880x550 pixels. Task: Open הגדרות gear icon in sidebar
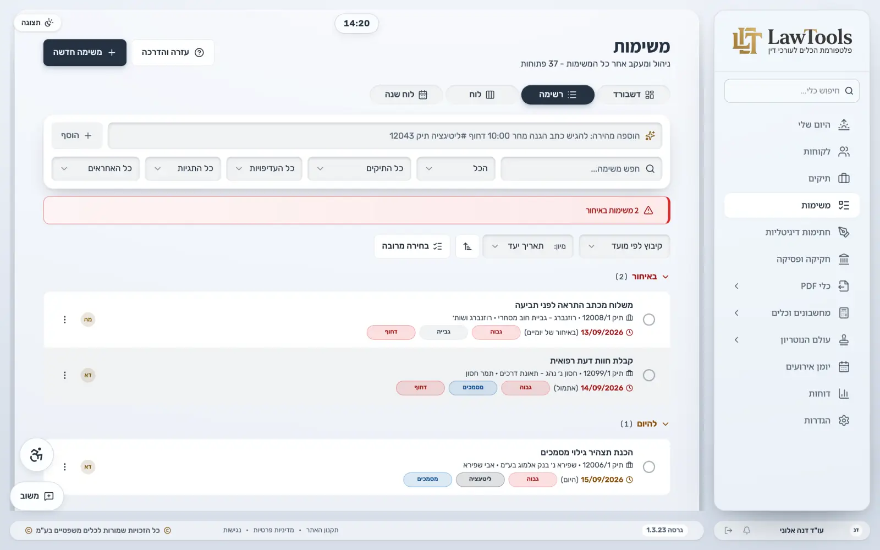click(x=844, y=421)
